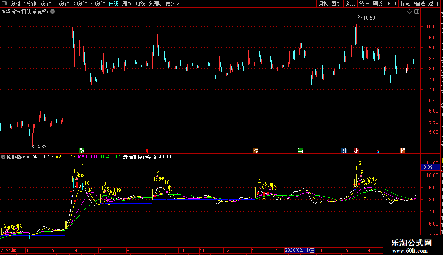This screenshot has width=443, height=255.
Task: Click the red 涨 event marker
Action: pos(356,150)
